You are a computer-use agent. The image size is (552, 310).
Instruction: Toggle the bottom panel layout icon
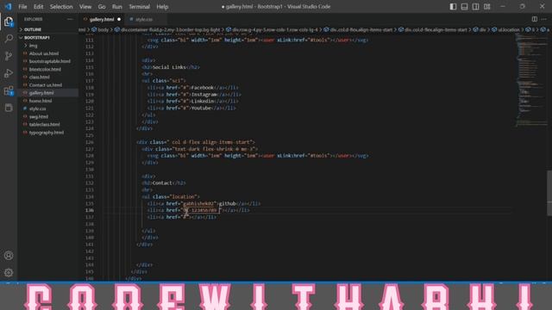pyautogui.click(x=464, y=7)
